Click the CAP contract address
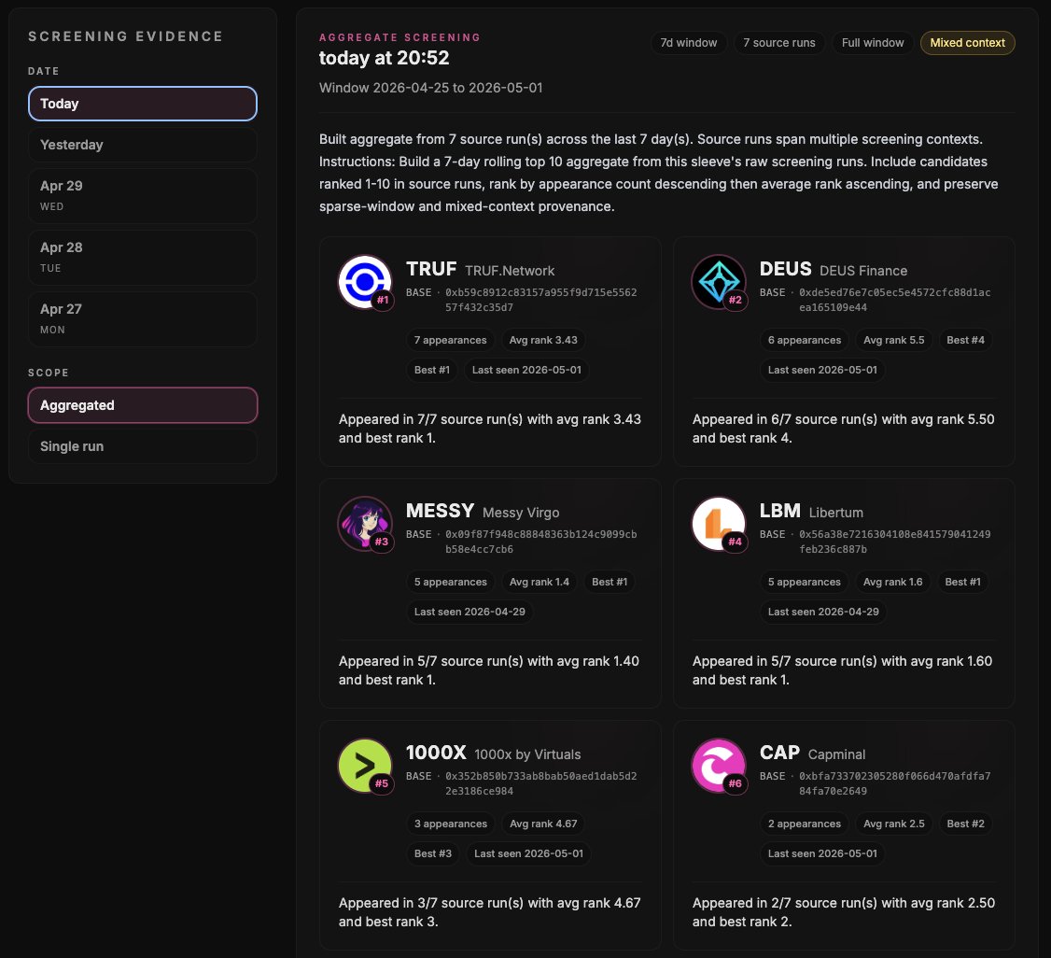 894,783
